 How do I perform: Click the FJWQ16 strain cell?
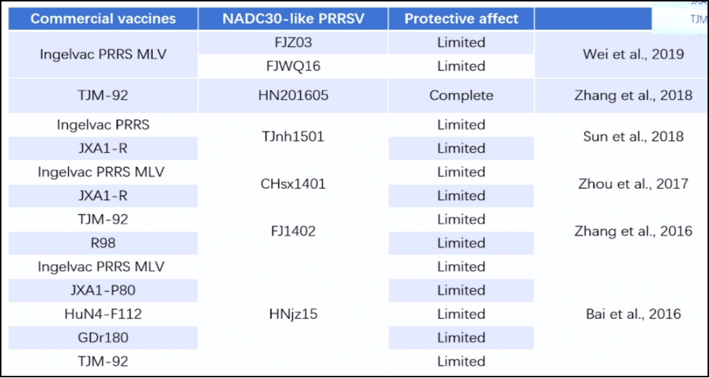[293, 67]
